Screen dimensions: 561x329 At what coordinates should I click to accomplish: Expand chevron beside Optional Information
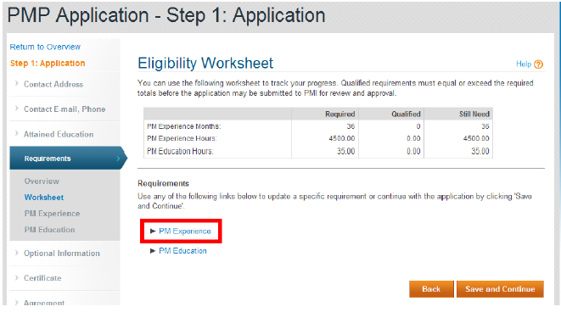(x=17, y=253)
